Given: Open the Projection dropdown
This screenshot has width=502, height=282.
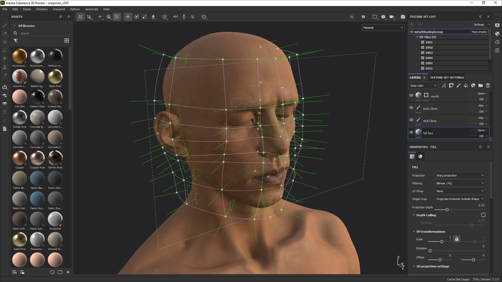Looking at the screenshot, I should (x=460, y=175).
